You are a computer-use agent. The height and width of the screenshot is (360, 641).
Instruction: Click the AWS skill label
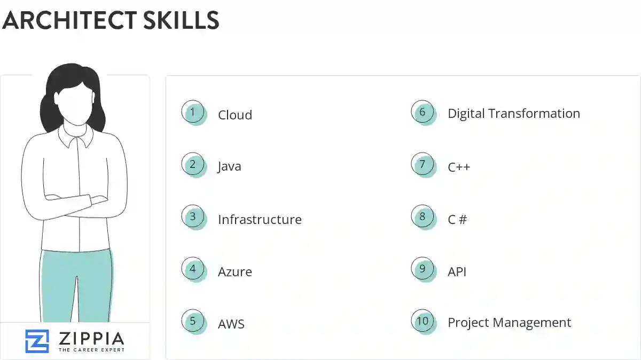[x=231, y=324]
